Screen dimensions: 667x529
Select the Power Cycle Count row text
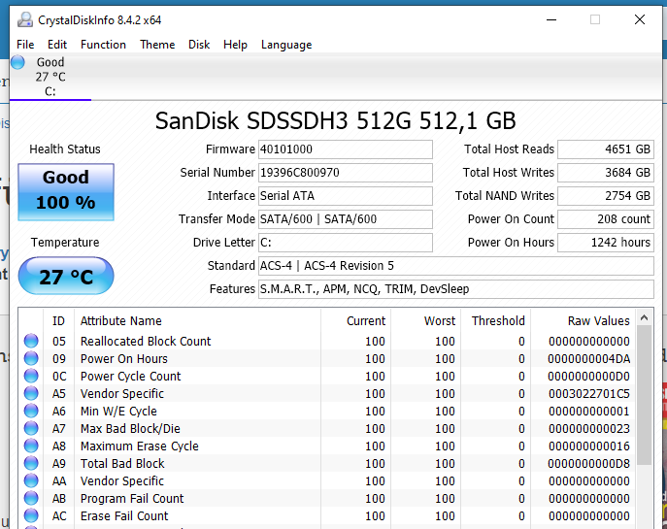(131, 376)
